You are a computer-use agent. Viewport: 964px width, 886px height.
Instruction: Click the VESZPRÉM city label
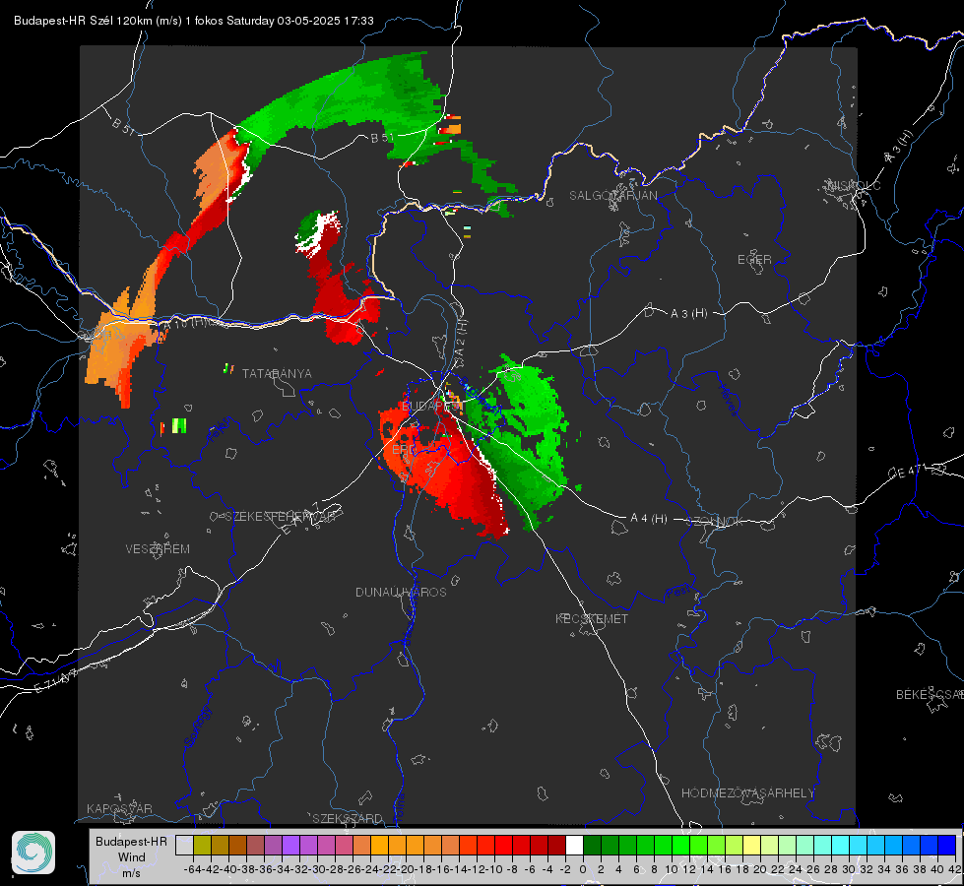pyautogui.click(x=158, y=549)
